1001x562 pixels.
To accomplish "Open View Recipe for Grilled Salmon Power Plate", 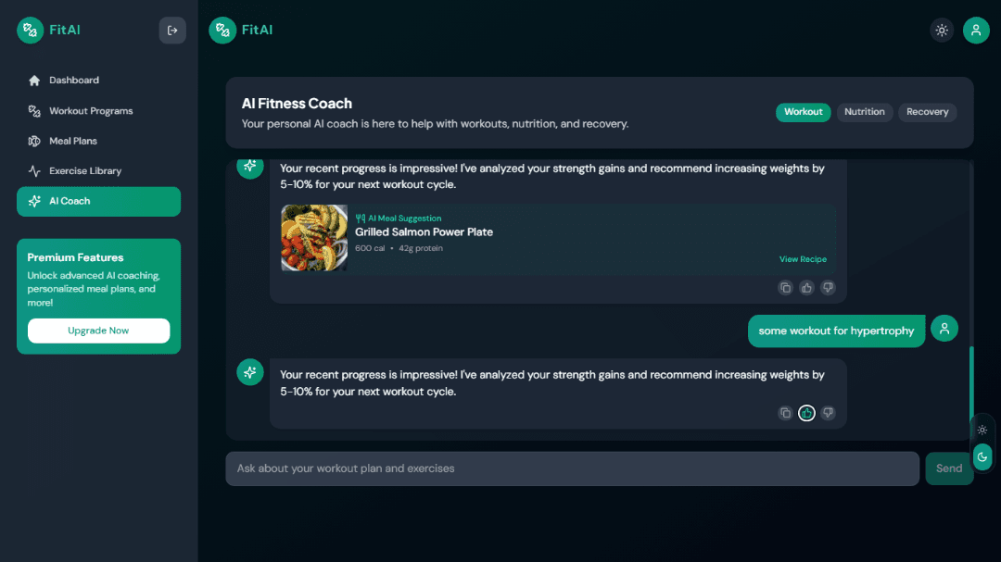I will pyautogui.click(x=803, y=259).
